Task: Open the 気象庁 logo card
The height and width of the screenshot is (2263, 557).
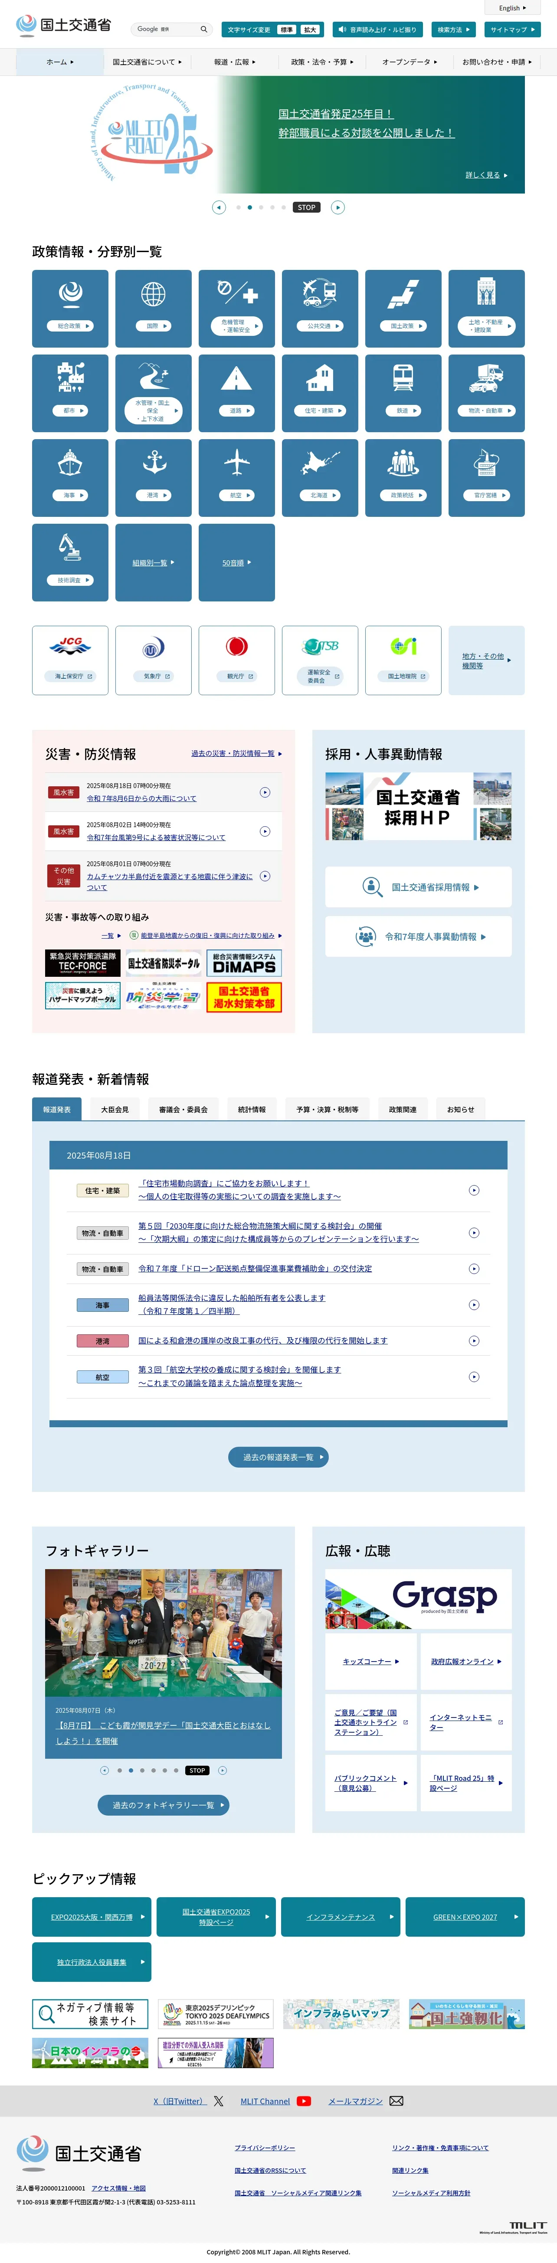Action: click(x=153, y=660)
